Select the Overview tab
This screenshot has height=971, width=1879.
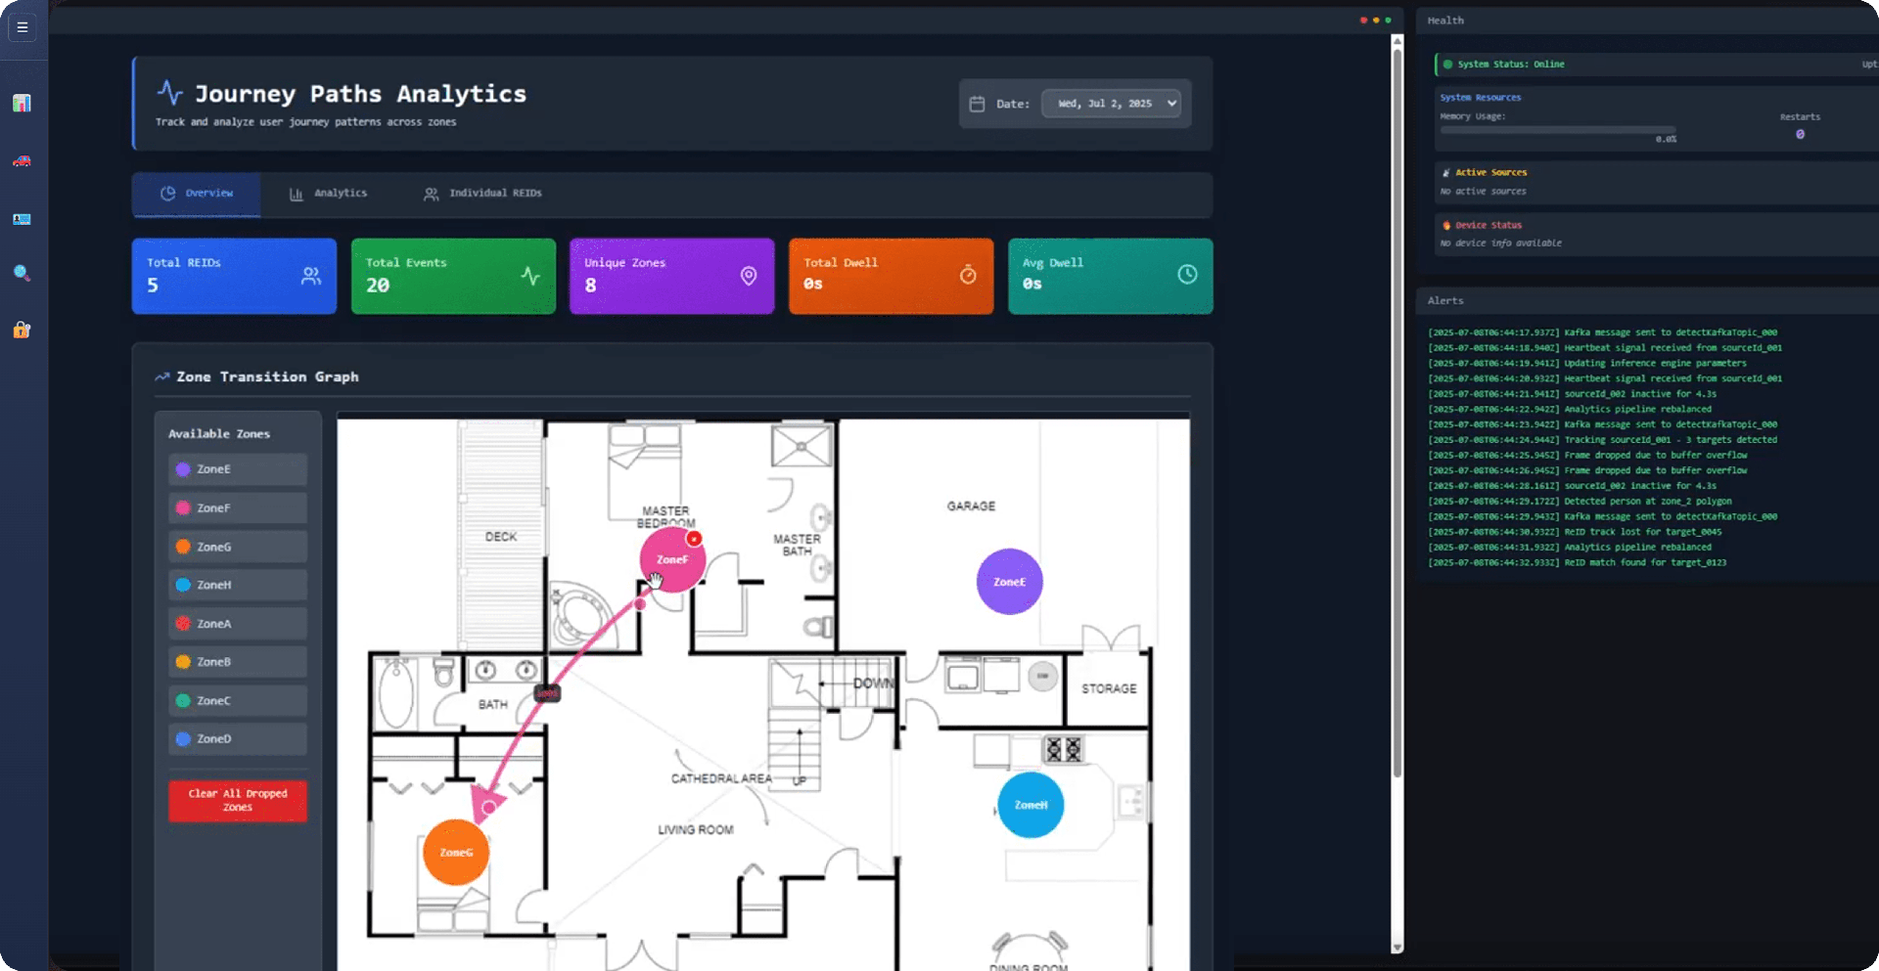click(197, 194)
